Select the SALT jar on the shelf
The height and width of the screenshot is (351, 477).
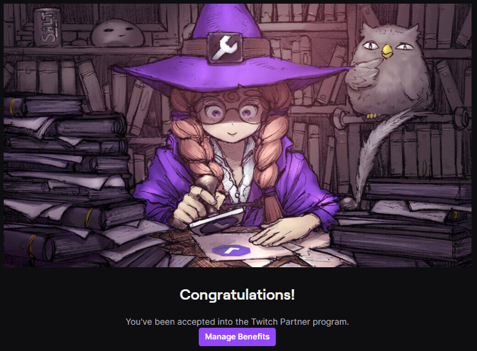[47, 28]
